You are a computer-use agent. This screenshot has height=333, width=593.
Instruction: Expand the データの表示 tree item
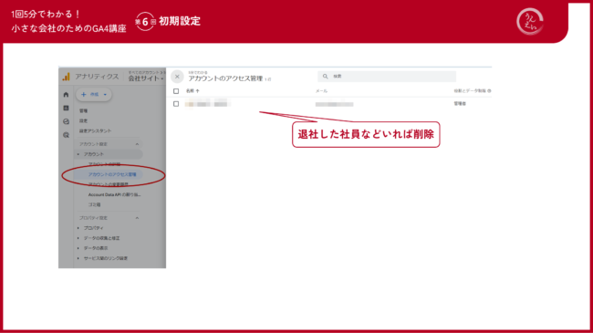[78, 248]
